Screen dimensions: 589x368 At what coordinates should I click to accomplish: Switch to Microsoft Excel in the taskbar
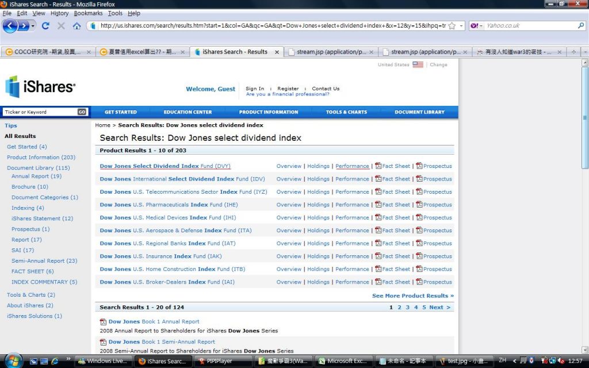pos(343,361)
